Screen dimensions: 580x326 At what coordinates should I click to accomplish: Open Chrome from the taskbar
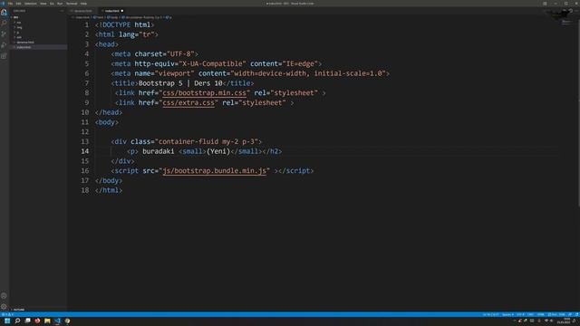coord(67,321)
